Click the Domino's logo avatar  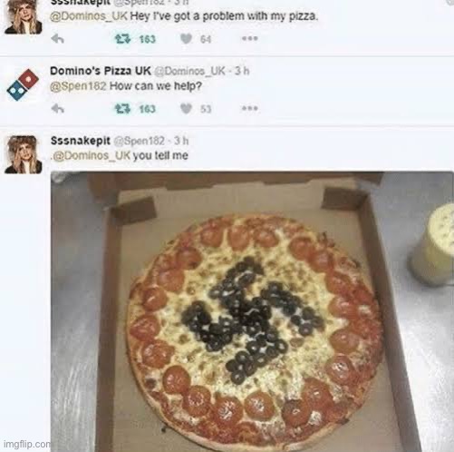pos(23,84)
